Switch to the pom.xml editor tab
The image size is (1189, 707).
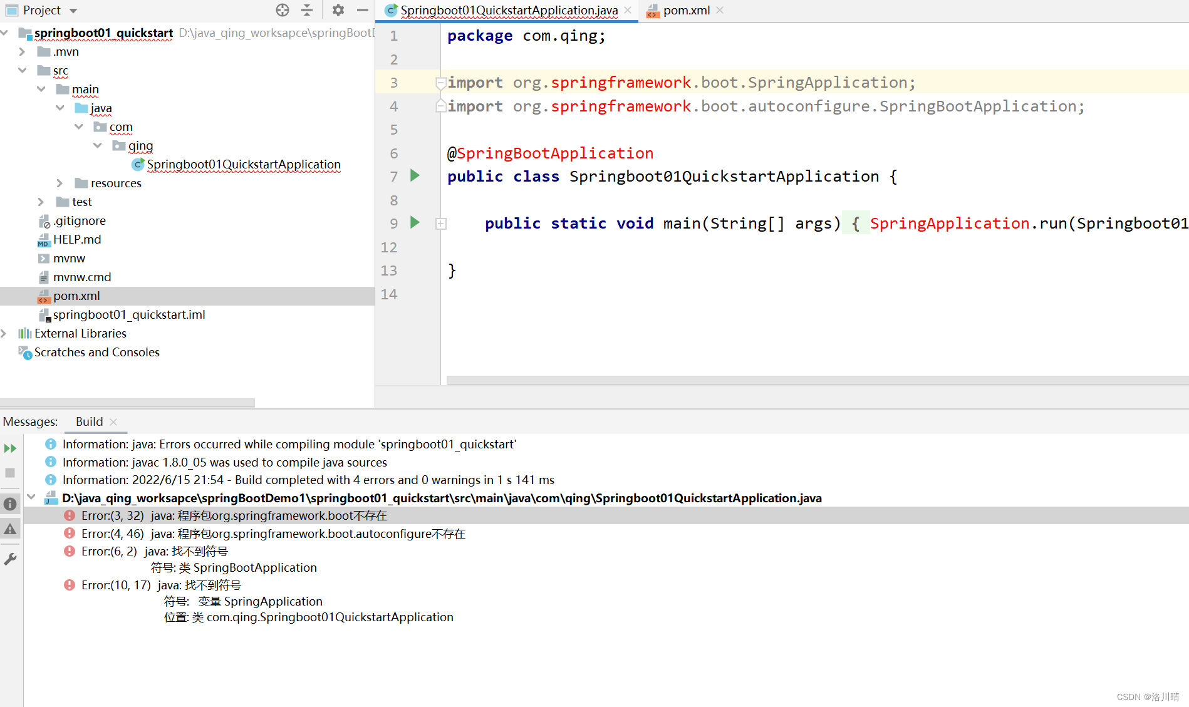pos(687,10)
